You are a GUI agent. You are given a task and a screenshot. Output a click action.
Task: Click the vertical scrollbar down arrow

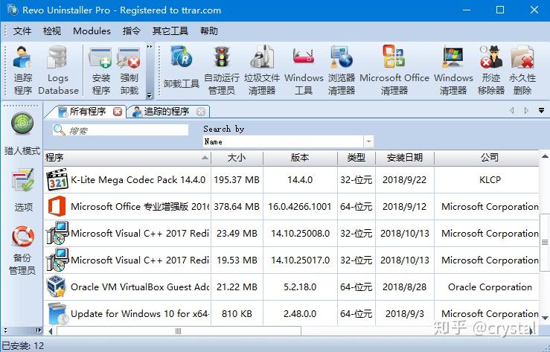click(x=545, y=318)
